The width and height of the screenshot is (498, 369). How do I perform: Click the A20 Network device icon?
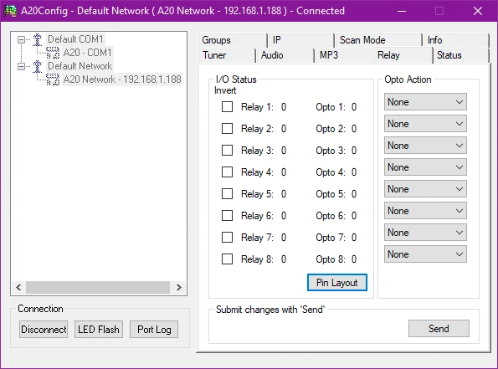click(53, 79)
